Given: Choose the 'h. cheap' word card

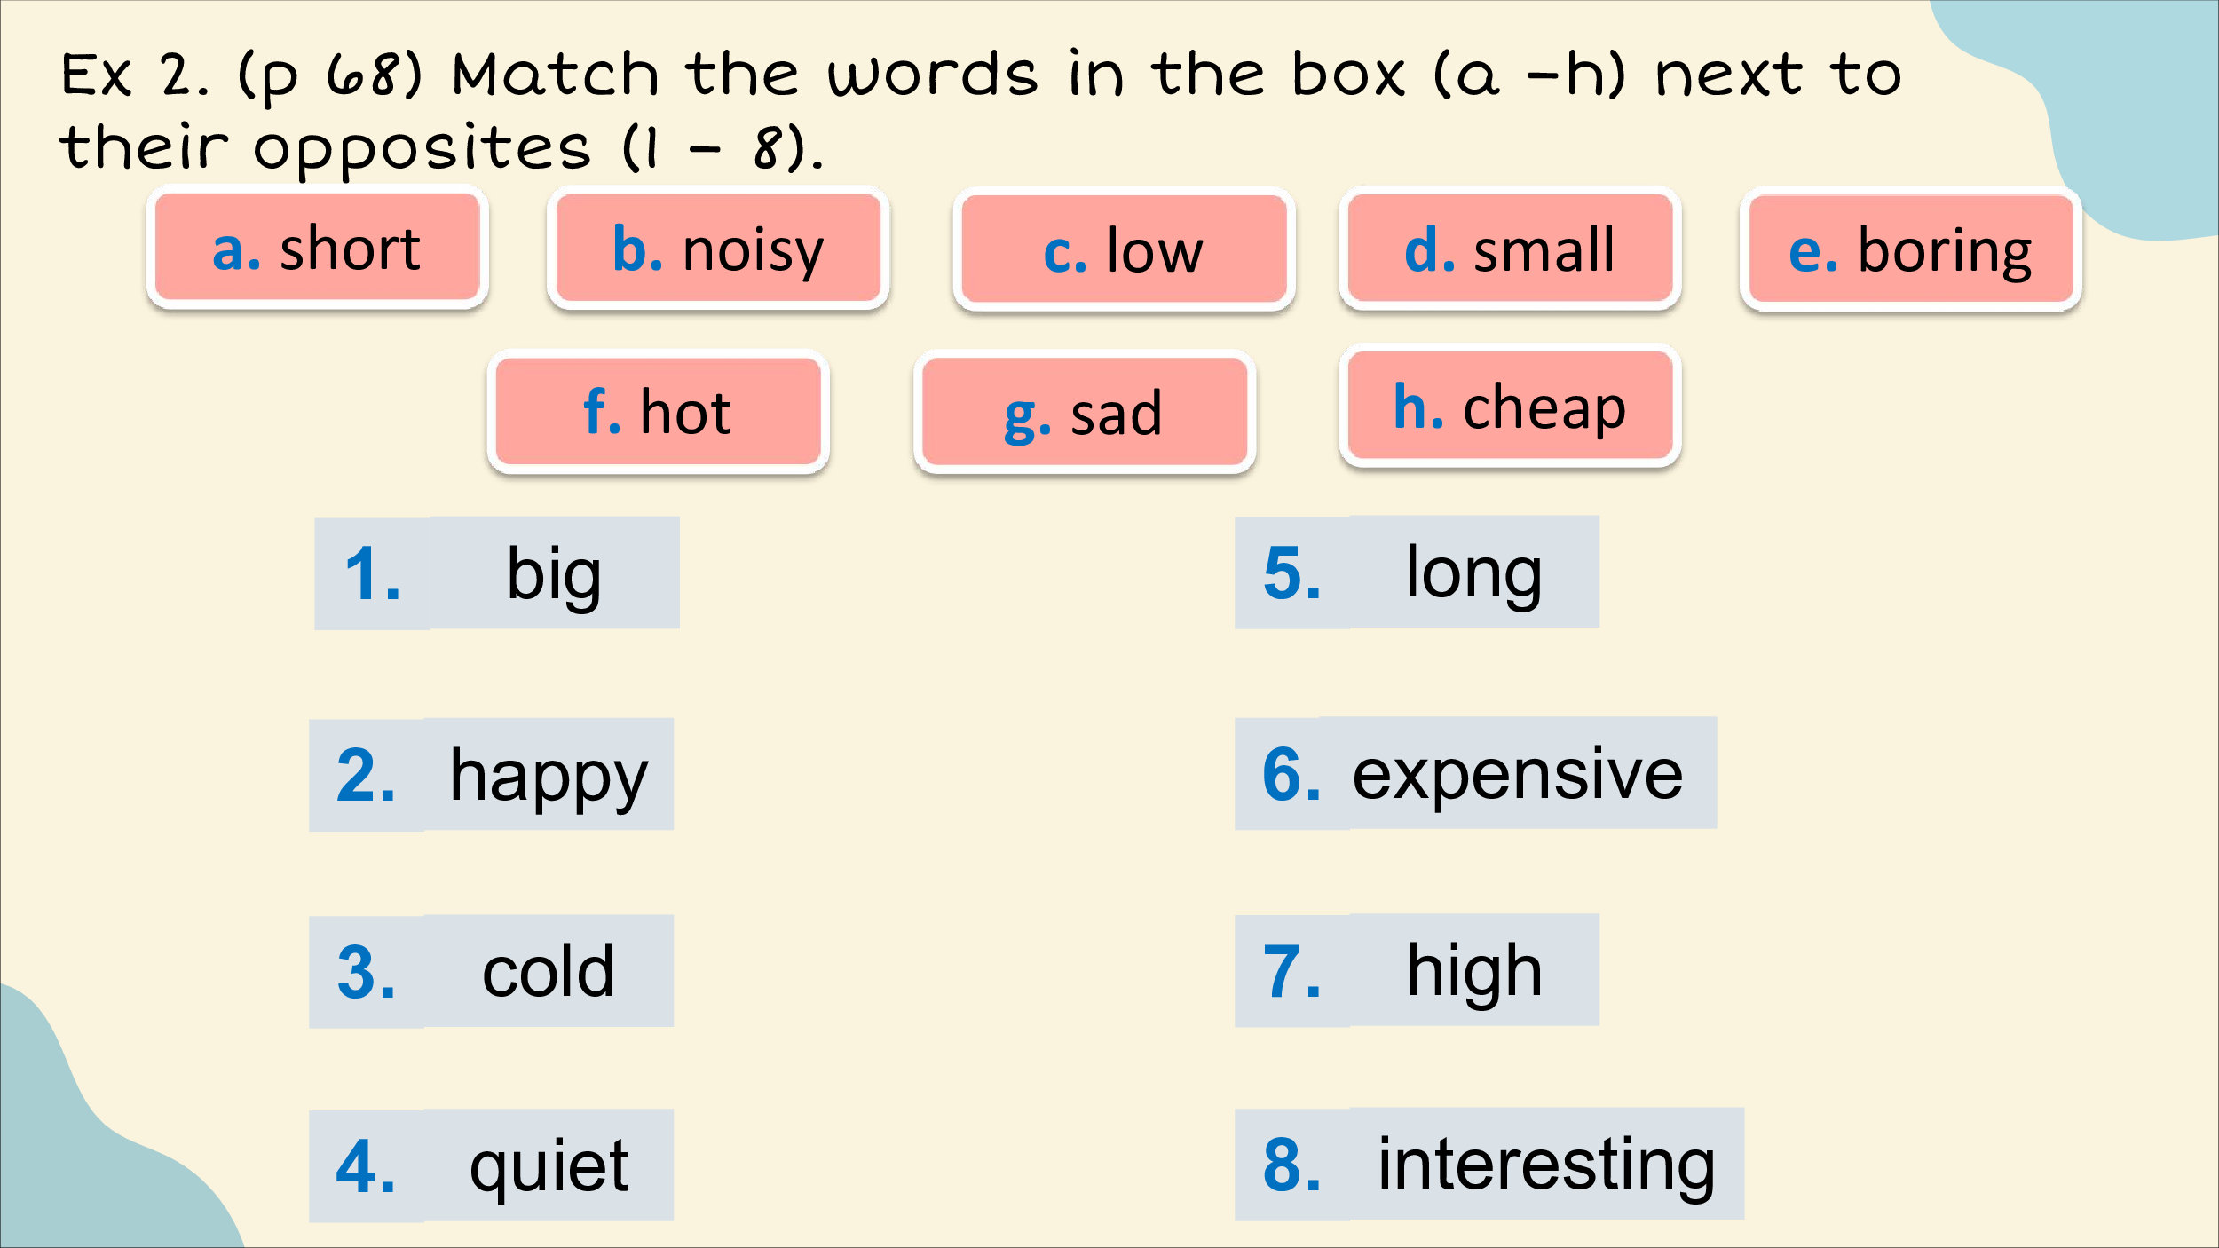Looking at the screenshot, I should pyautogui.click(x=1510, y=406).
